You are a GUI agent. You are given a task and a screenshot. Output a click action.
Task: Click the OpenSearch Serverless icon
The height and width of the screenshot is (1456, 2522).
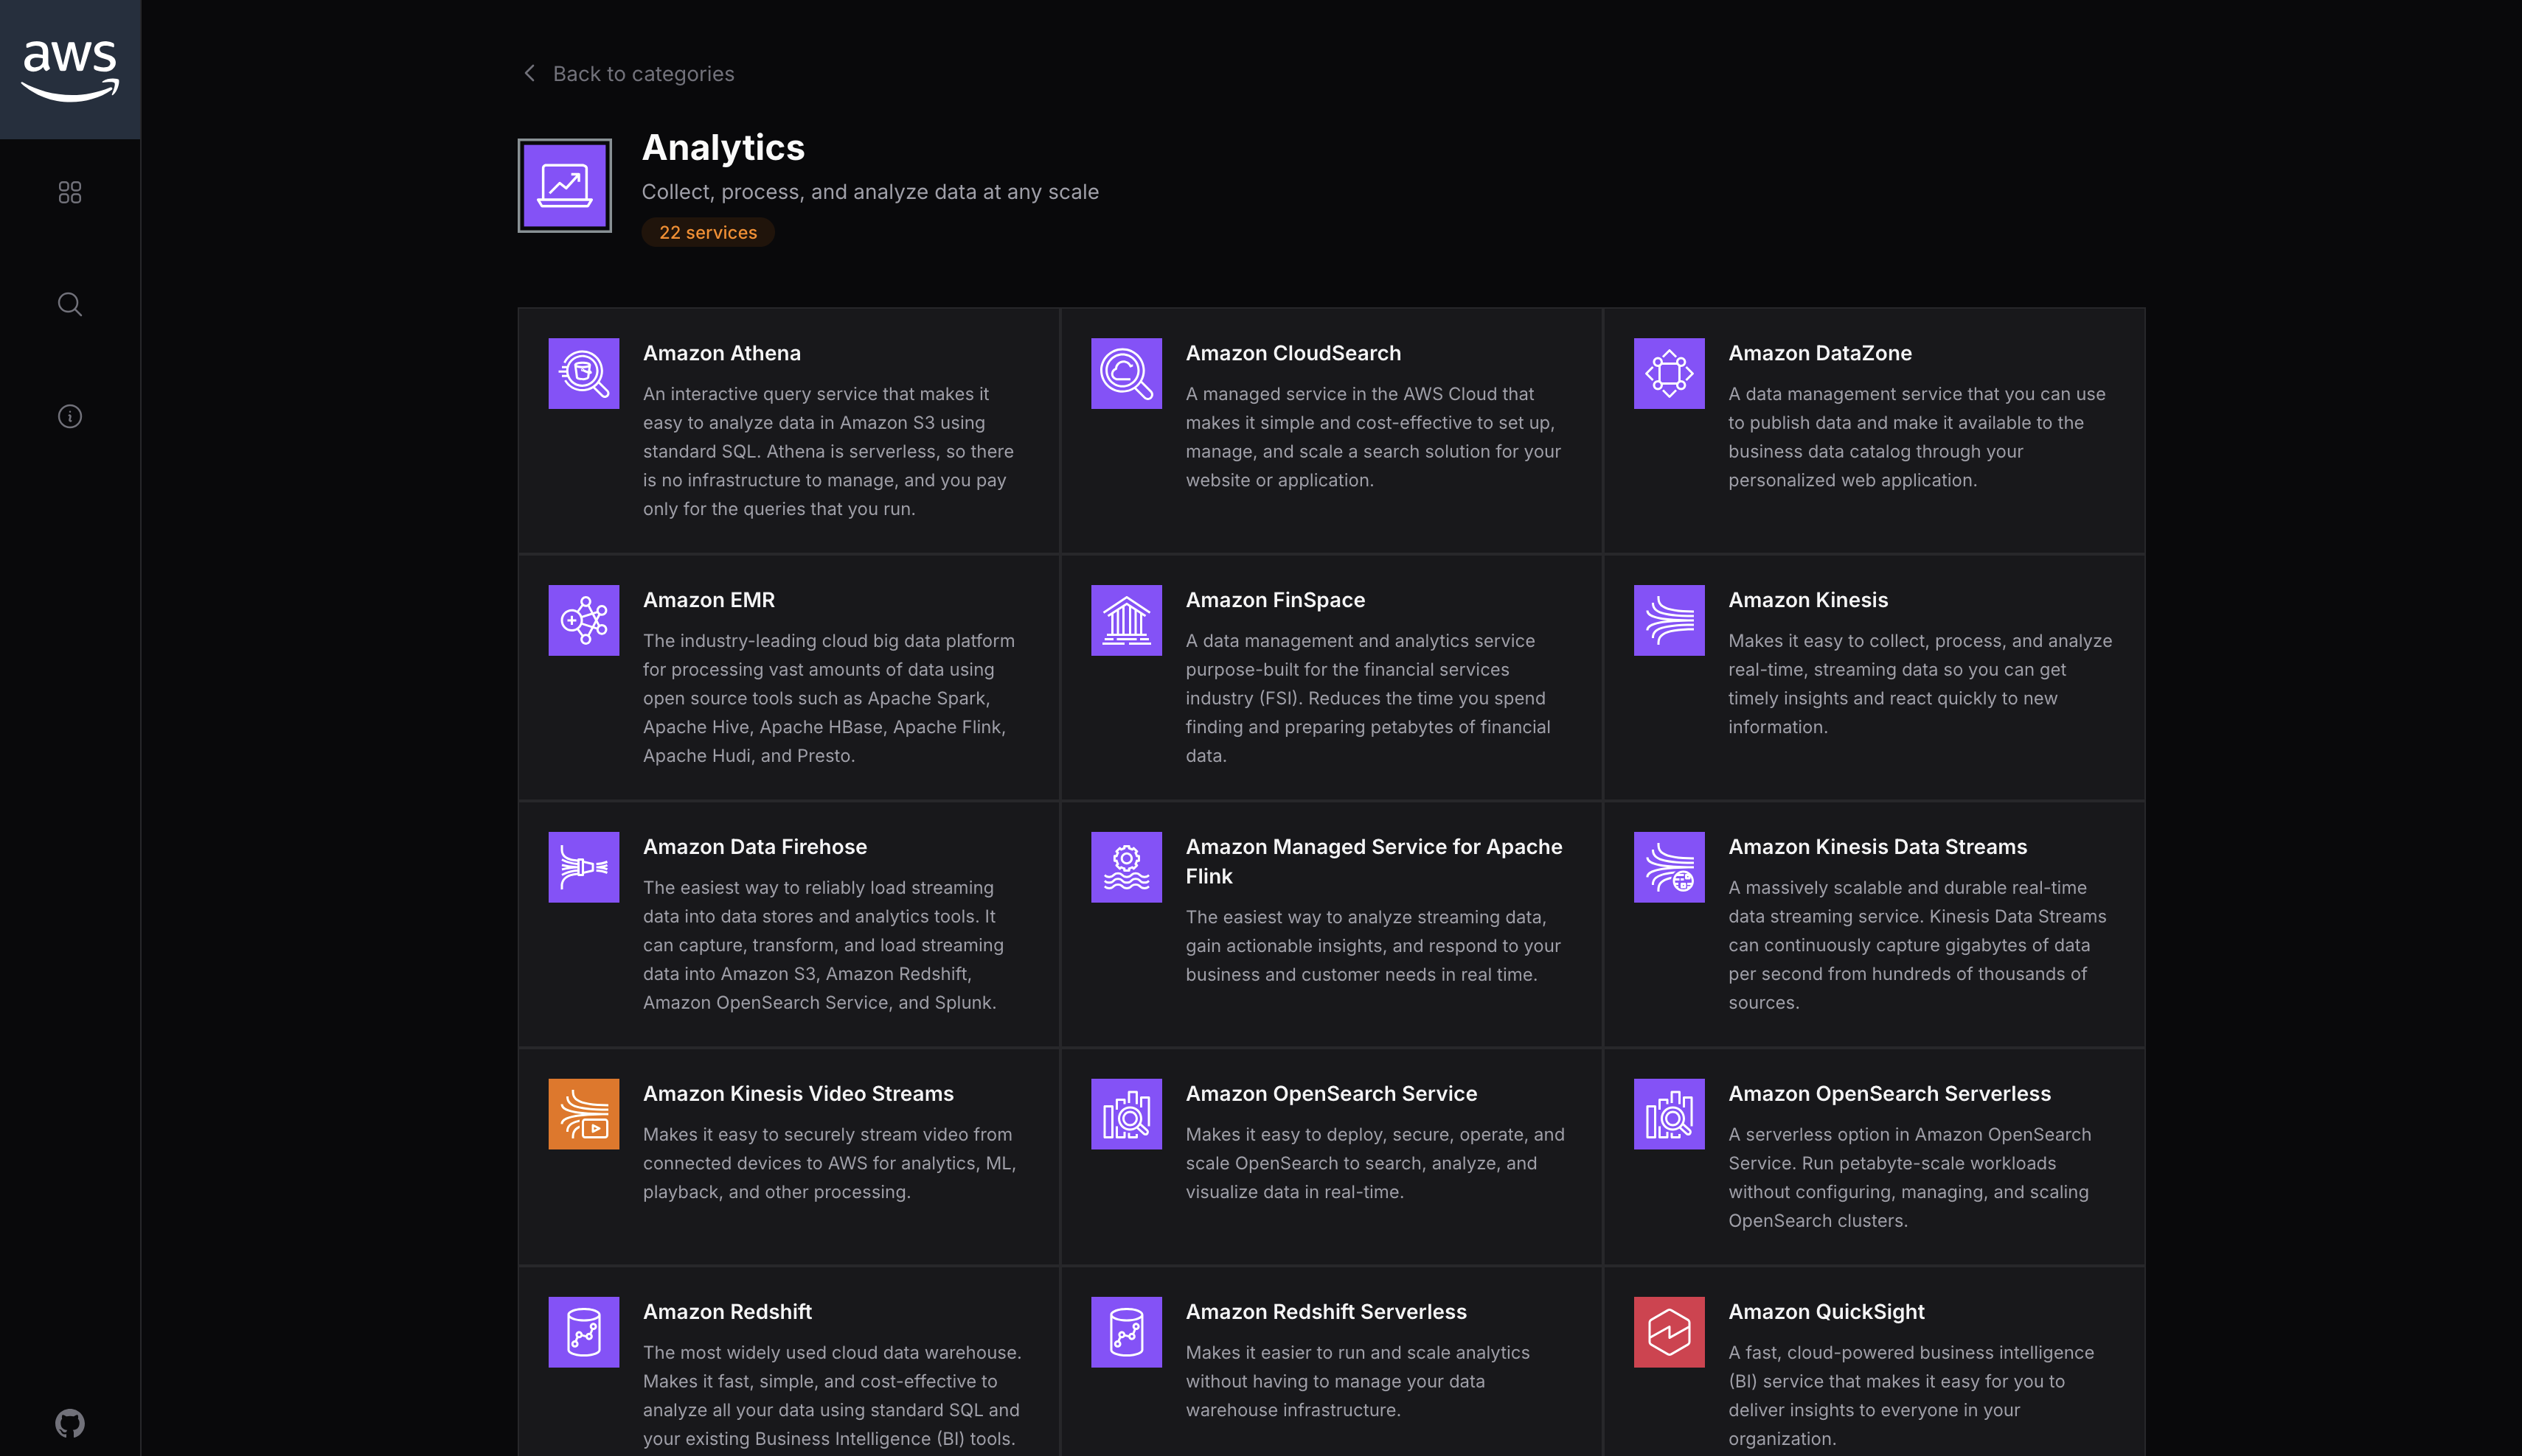1670,1114
